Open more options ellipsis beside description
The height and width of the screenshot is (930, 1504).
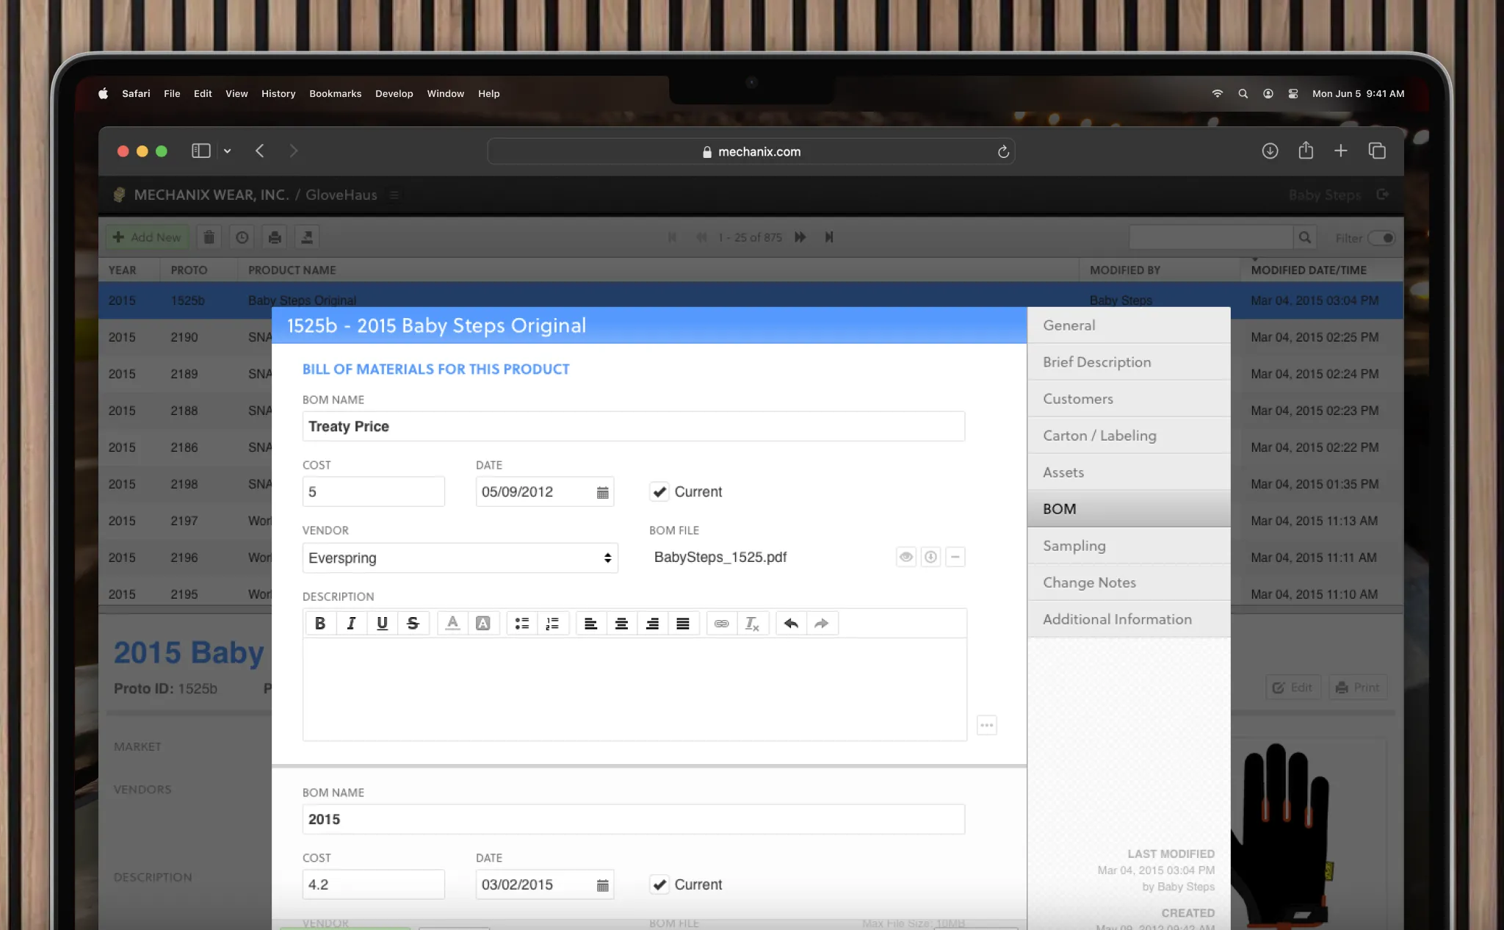coord(987,725)
